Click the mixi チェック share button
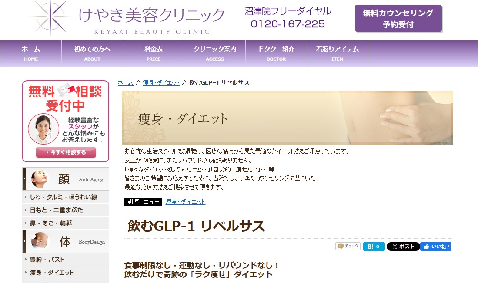478x283 pixels. (x=348, y=246)
